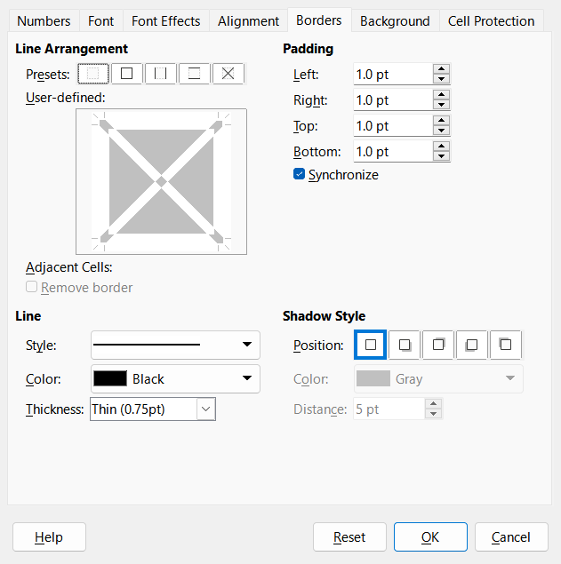Click the Thickness text field
The width and height of the screenshot is (561, 564).
pyautogui.click(x=144, y=409)
